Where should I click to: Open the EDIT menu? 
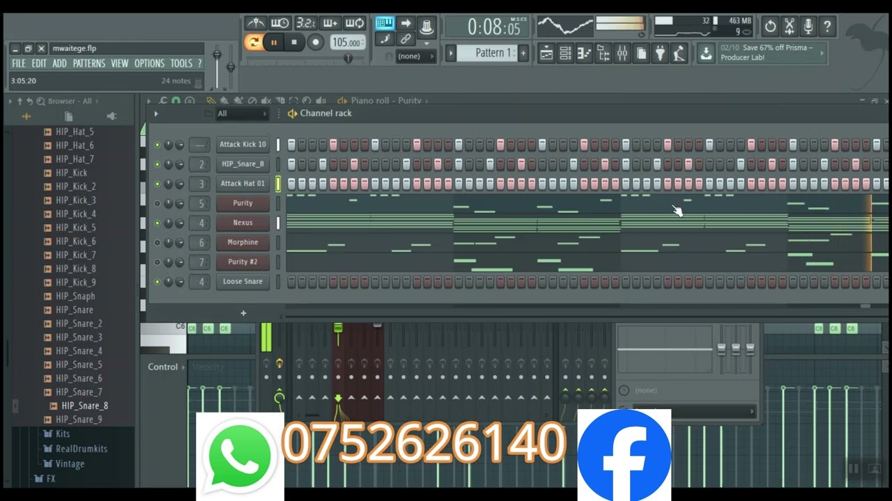[39, 63]
